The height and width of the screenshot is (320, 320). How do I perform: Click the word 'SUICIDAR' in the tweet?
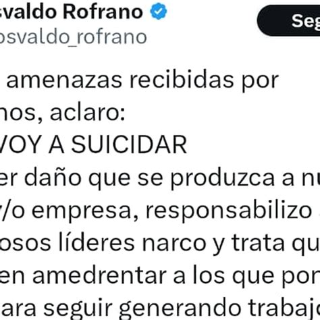point(129,144)
